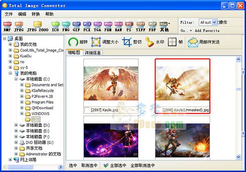Select the P2Pover4.28 folder
This screenshot has width=246, height=172.
tap(42, 96)
